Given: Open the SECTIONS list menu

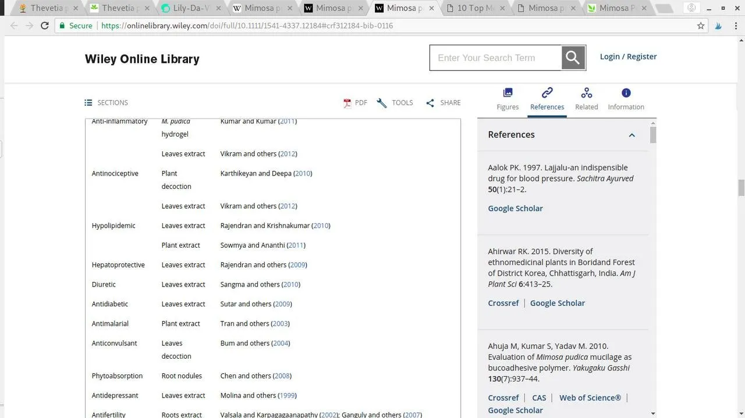Looking at the screenshot, I should pos(106,102).
